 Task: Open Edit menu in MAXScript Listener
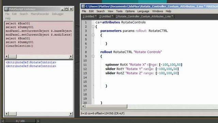(14, 14)
